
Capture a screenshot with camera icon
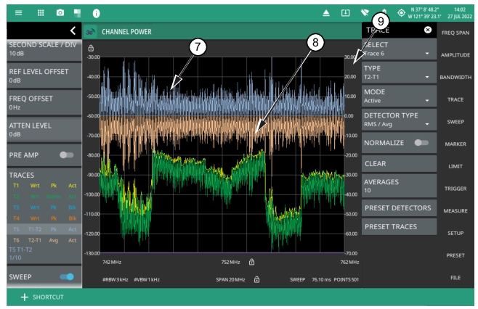click(x=60, y=13)
